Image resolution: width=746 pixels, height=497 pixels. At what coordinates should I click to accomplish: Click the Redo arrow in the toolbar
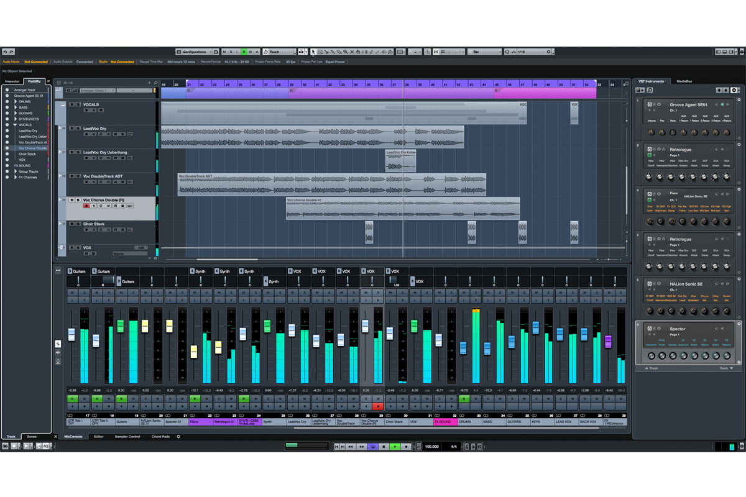point(11,52)
